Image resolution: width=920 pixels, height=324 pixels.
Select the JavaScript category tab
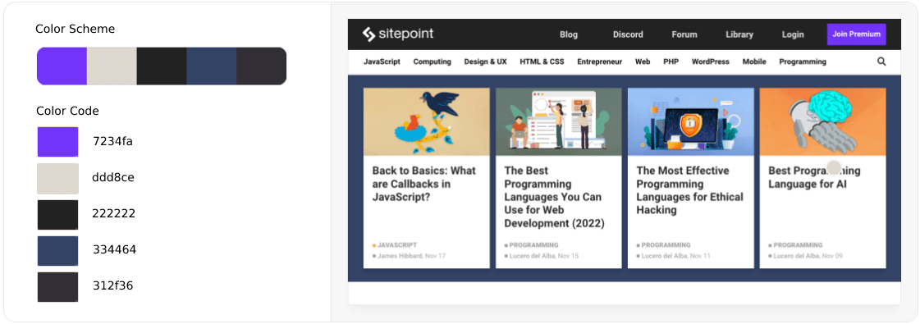tap(382, 62)
